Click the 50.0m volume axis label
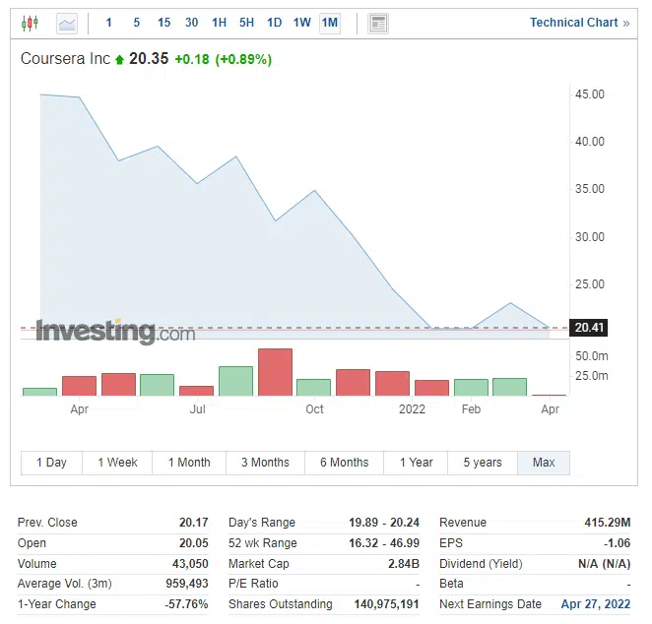 pos(592,356)
